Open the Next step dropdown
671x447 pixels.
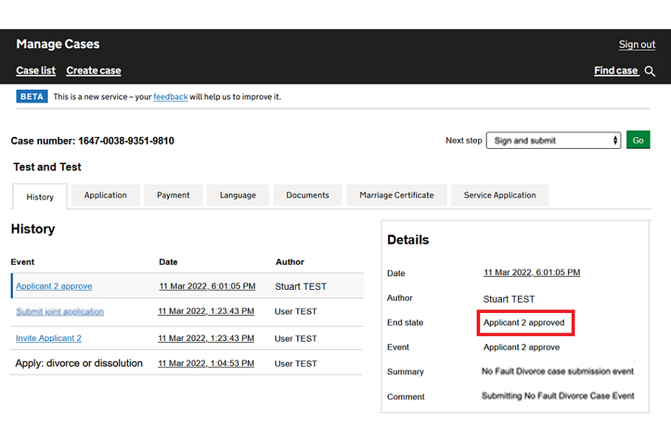point(553,140)
